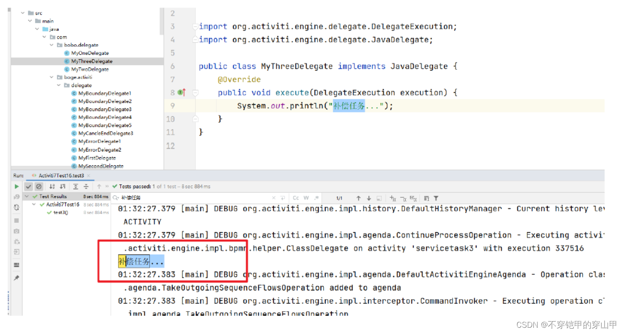Click the implements gutter icon on line 8

click(x=182, y=92)
